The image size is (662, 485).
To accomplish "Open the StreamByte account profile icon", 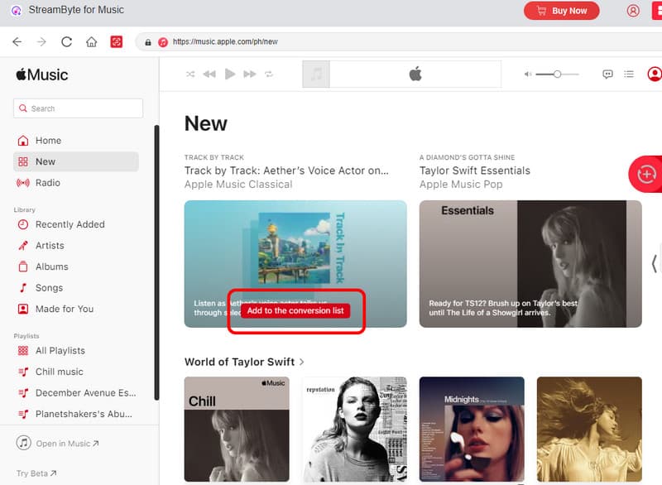I will [x=633, y=11].
